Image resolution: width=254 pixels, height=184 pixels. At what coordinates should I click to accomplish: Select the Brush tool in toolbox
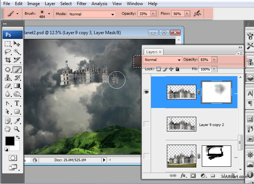pyautogui.click(x=17, y=69)
